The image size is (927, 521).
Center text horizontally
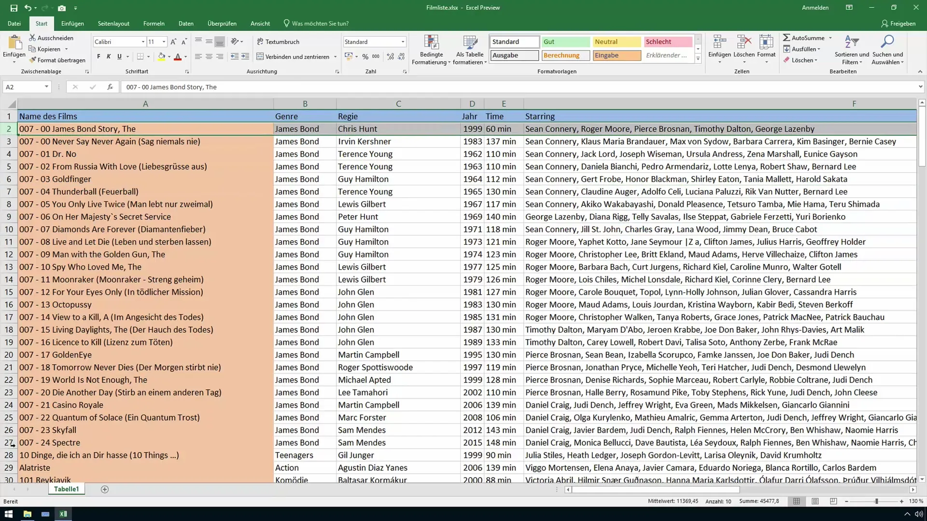pyautogui.click(x=209, y=56)
